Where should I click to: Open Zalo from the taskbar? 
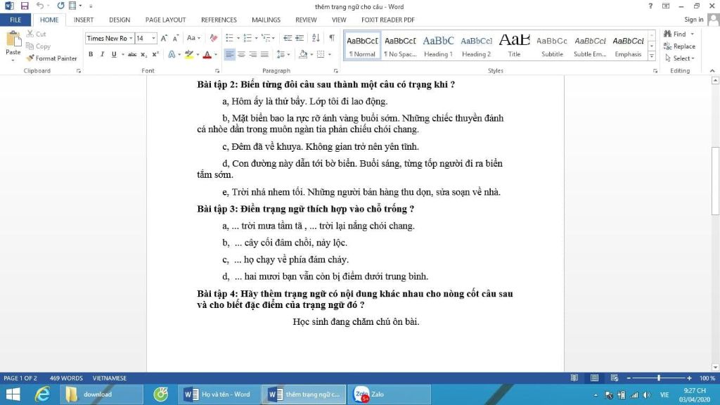(x=389, y=394)
